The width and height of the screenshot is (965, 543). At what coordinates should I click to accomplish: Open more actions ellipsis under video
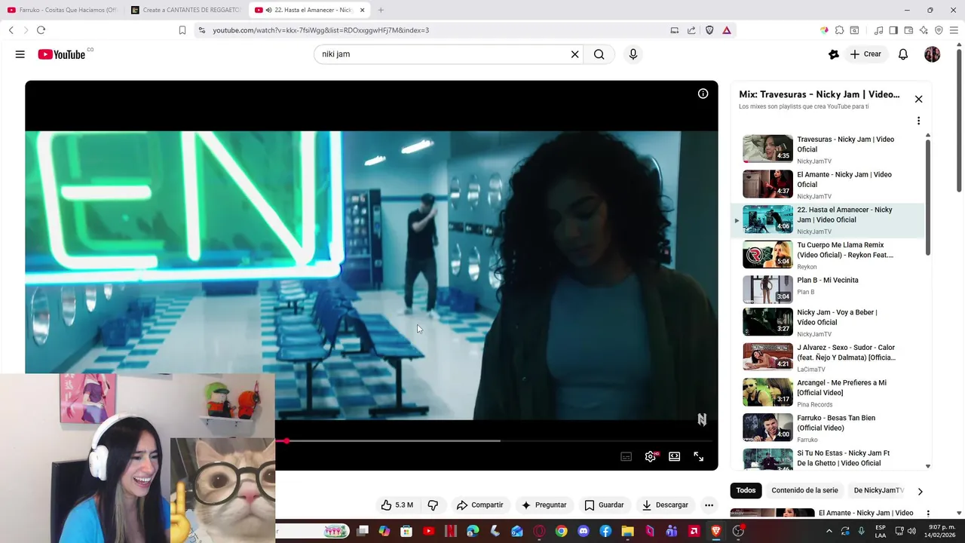[709, 505]
